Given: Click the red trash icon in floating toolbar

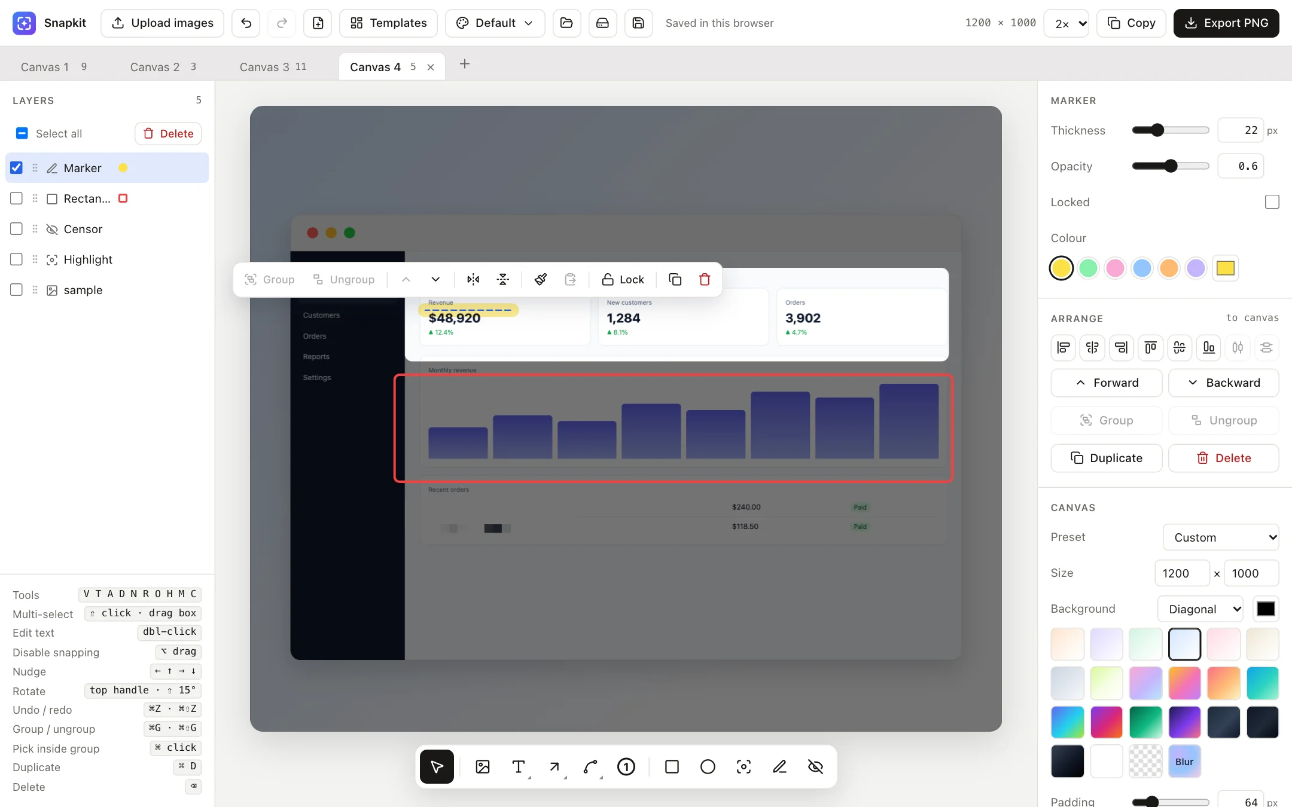Looking at the screenshot, I should click(705, 279).
